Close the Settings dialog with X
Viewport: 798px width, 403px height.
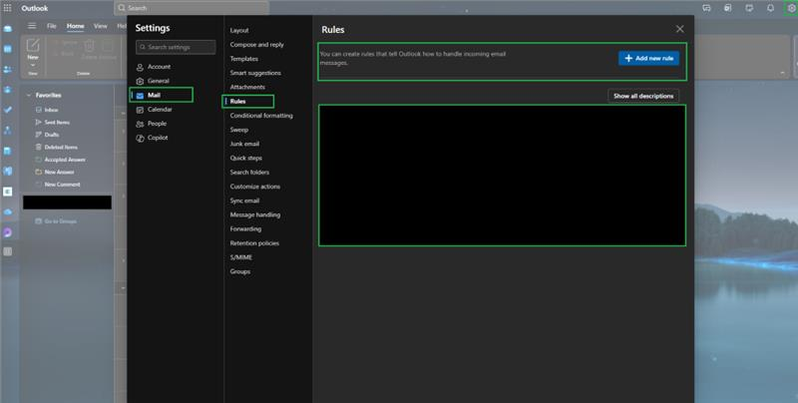680,29
